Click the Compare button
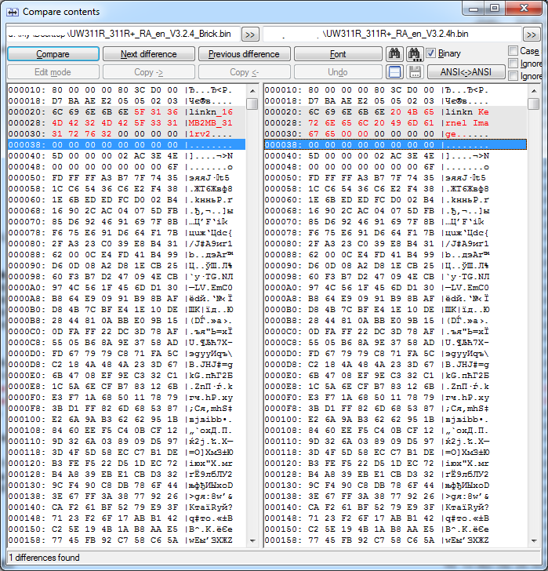 (53, 54)
